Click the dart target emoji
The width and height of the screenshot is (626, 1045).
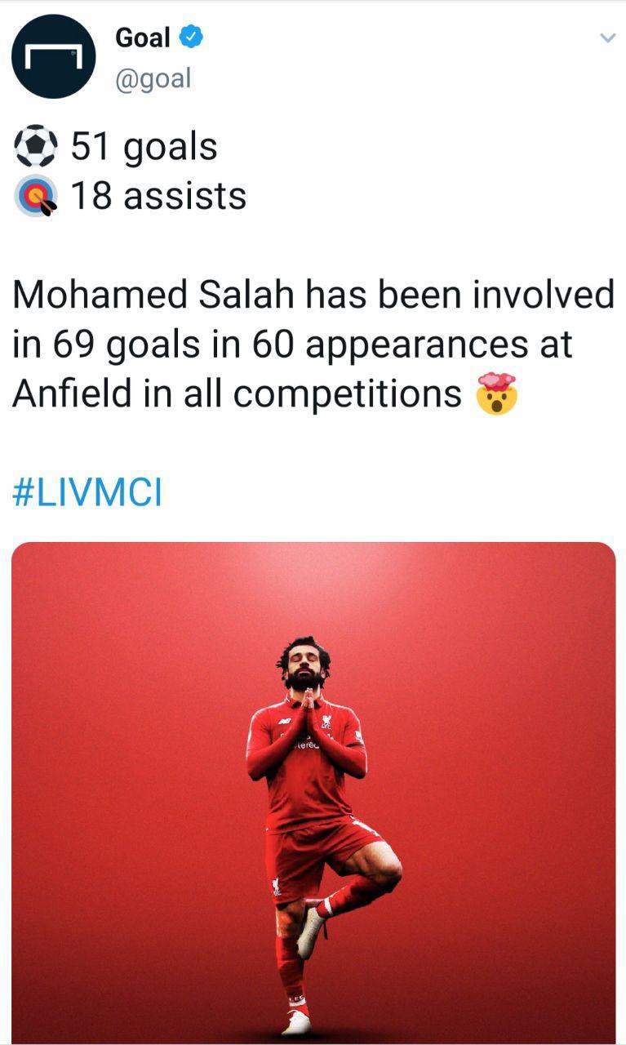(x=36, y=196)
